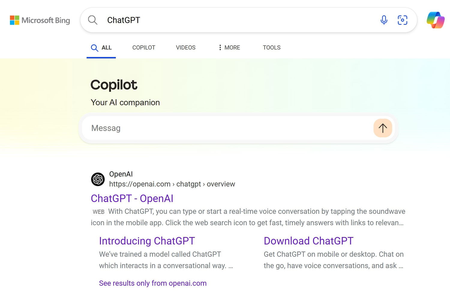Expand the MORE search categories menu

click(x=232, y=48)
